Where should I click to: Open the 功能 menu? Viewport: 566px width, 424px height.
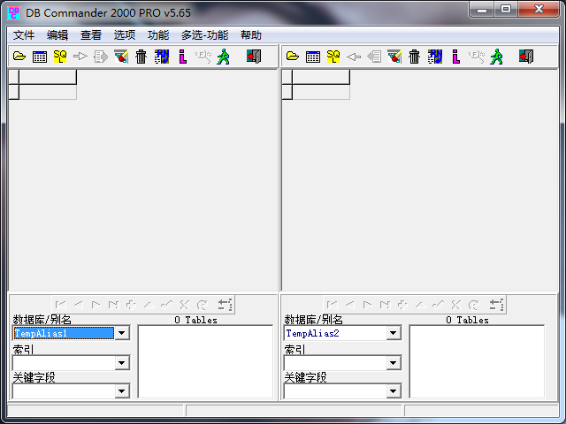click(x=158, y=35)
